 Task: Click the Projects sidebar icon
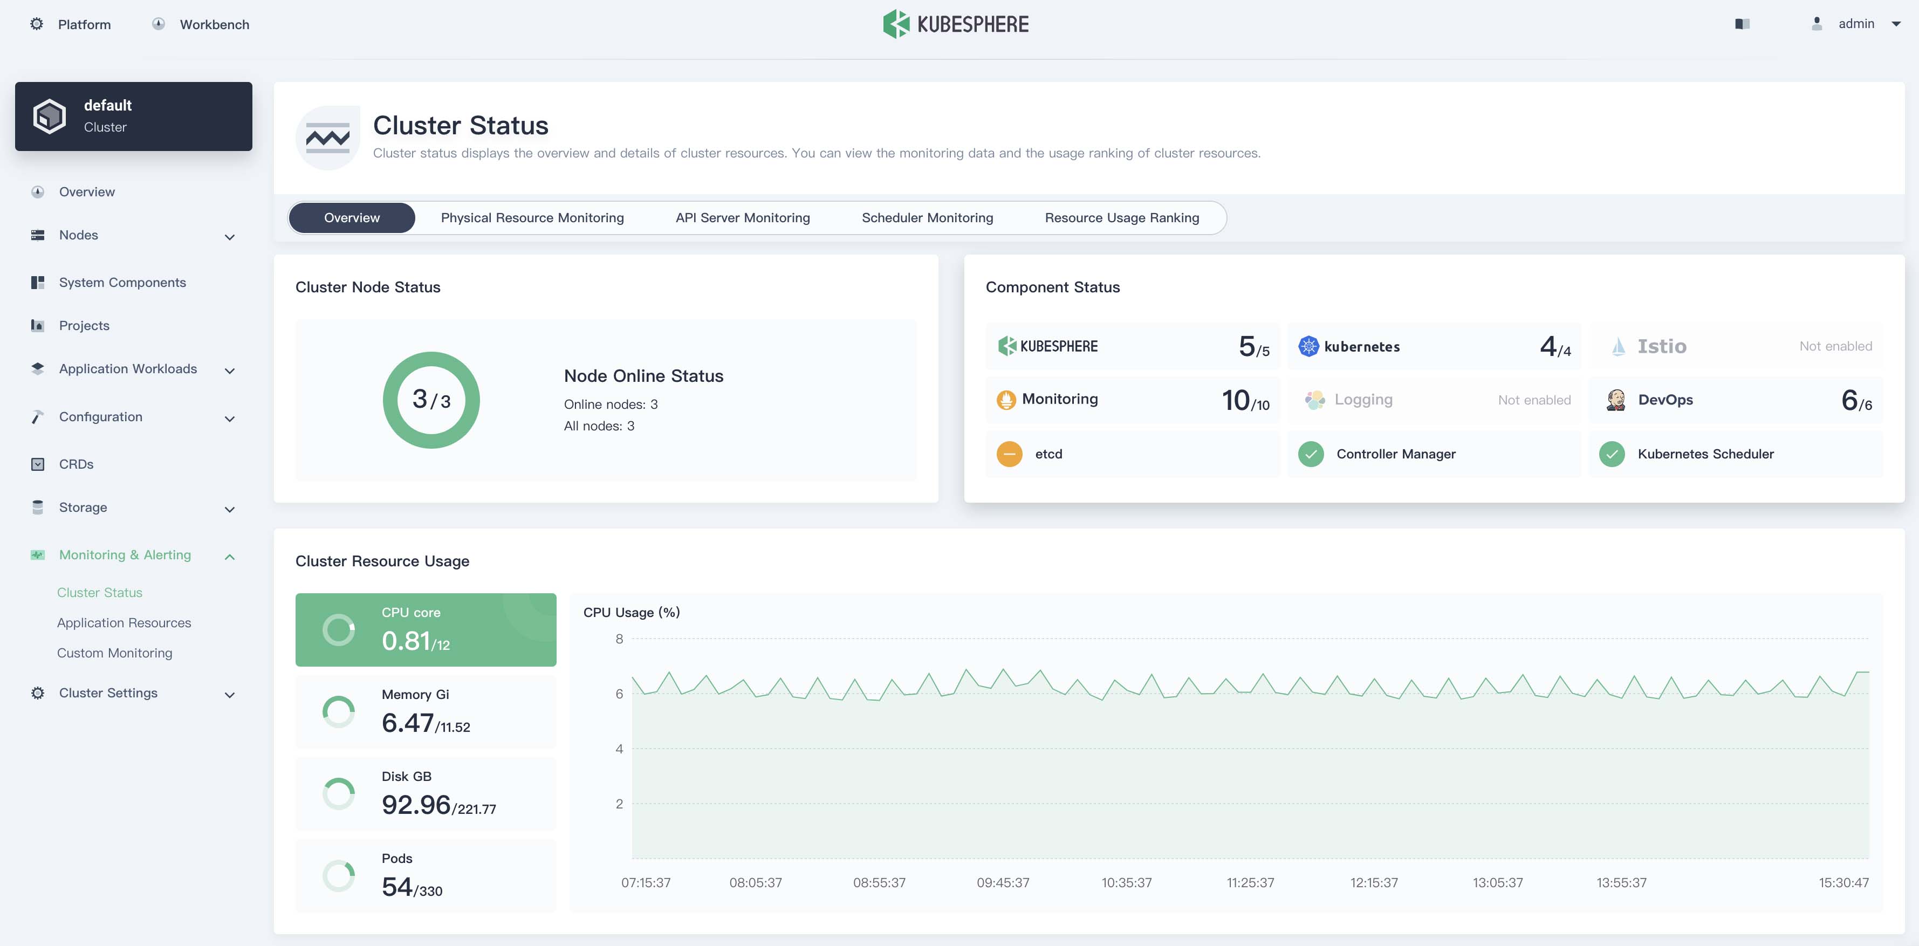point(38,326)
